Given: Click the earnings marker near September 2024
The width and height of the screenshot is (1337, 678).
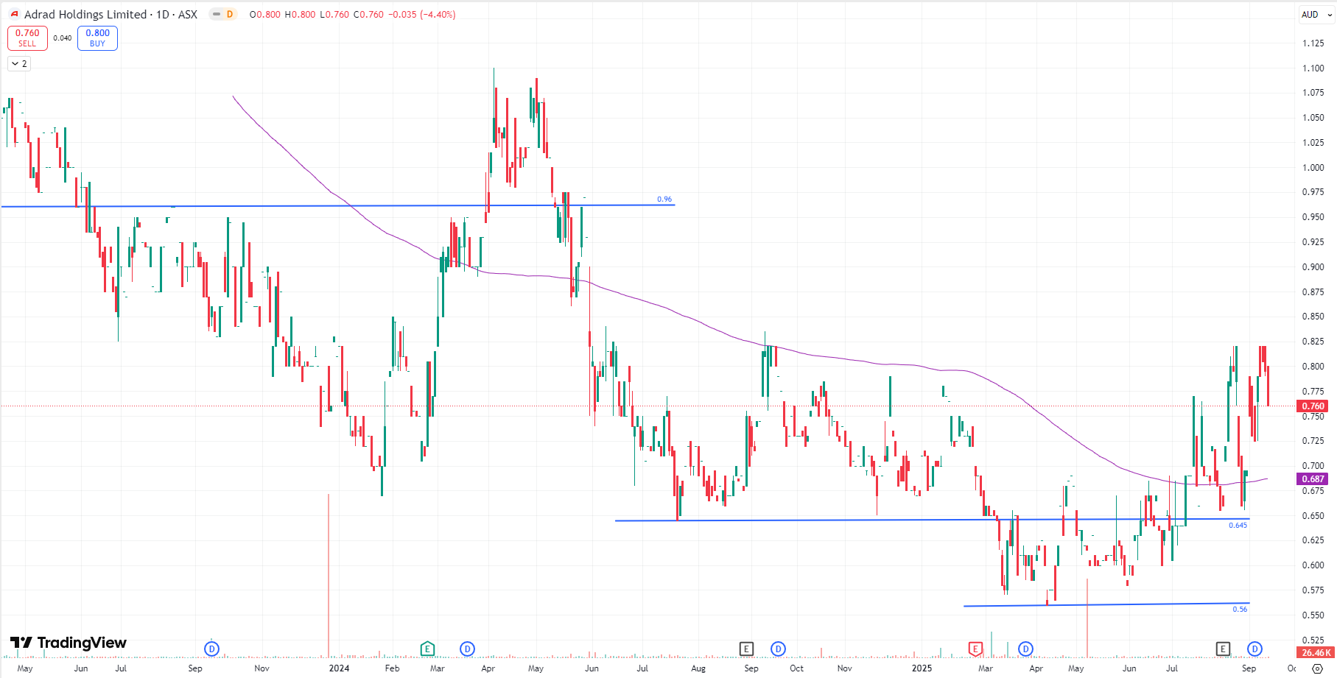Looking at the screenshot, I should [x=746, y=649].
